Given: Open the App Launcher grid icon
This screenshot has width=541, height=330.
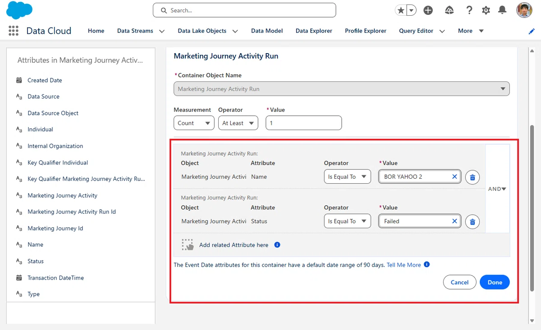Looking at the screenshot, I should coord(14,31).
